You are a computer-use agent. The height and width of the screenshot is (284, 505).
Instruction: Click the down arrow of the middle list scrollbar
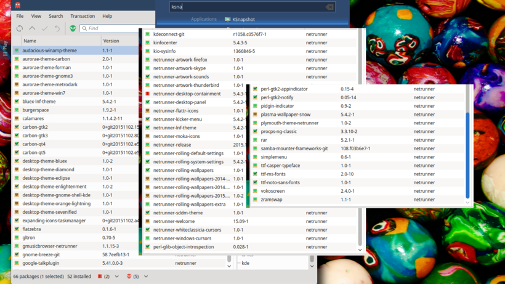(x=360, y=250)
